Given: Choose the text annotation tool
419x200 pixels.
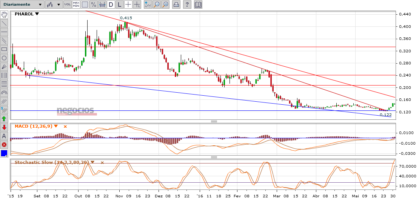Looking at the screenshot, I should tap(4, 136).
